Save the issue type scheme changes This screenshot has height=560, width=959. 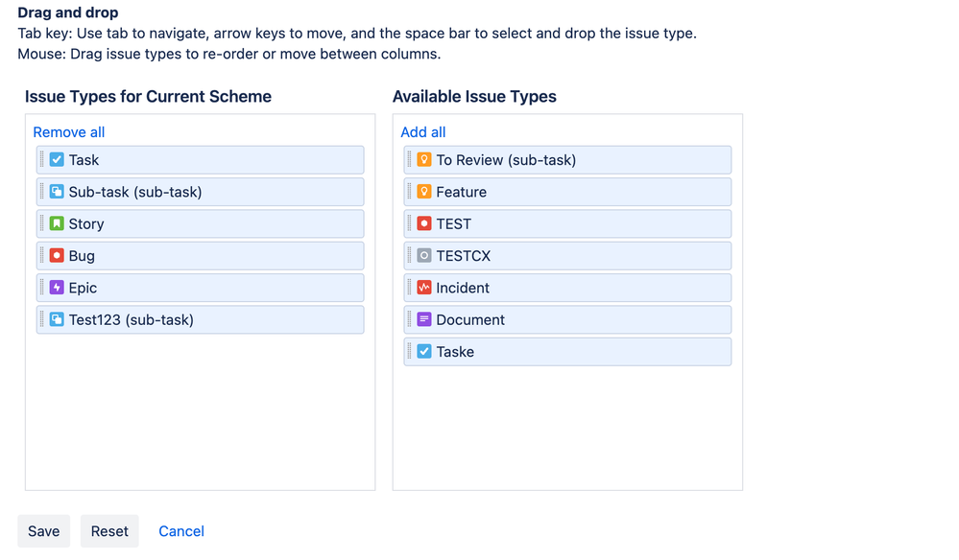coord(43,530)
